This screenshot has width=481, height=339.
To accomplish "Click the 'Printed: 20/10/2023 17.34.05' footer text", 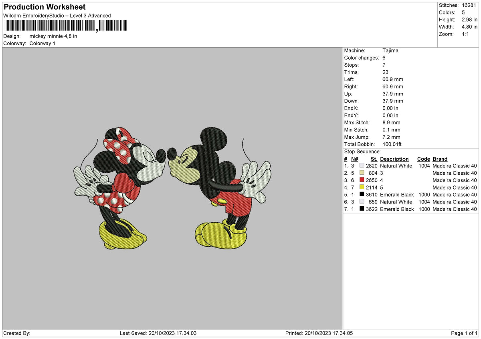I will [319, 333].
